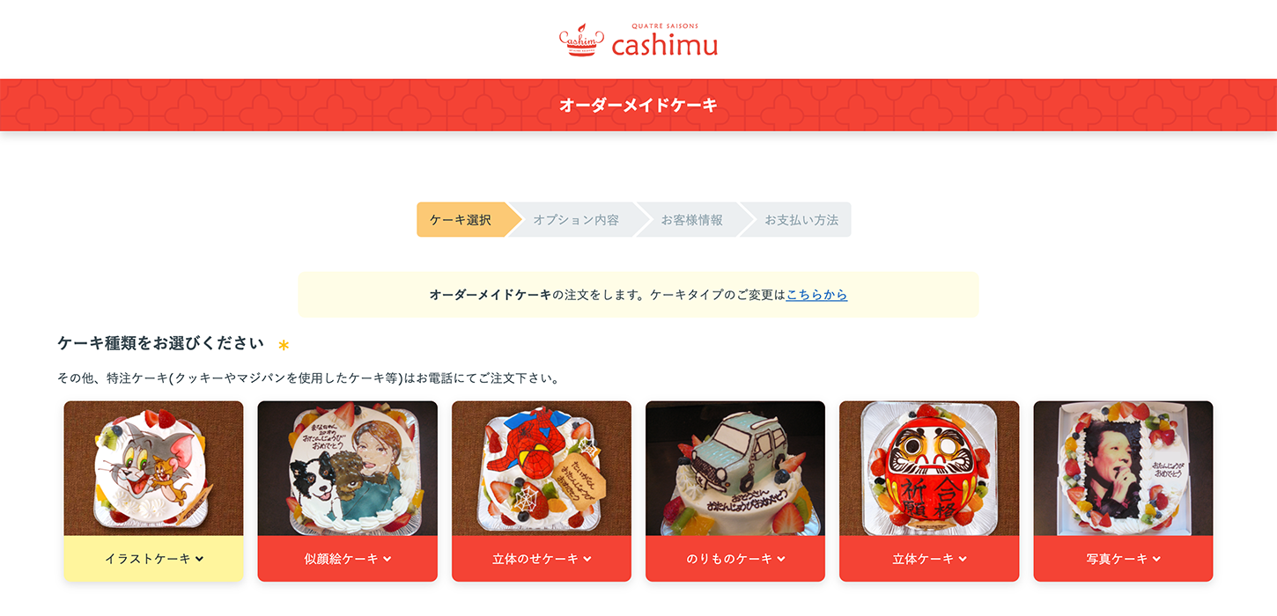Open the 立体ケーキ category bar
The image size is (1277, 616).
click(929, 559)
